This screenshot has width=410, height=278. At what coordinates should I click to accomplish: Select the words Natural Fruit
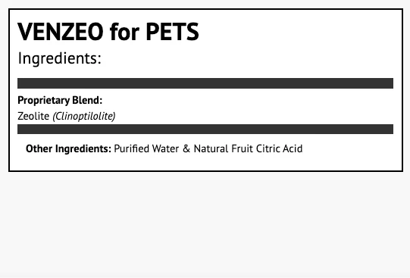pyautogui.click(x=224, y=148)
